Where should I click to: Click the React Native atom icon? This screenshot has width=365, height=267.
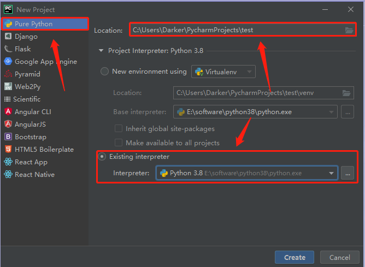[8, 174]
